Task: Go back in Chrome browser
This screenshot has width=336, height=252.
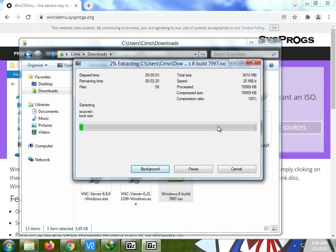Action: (7, 17)
